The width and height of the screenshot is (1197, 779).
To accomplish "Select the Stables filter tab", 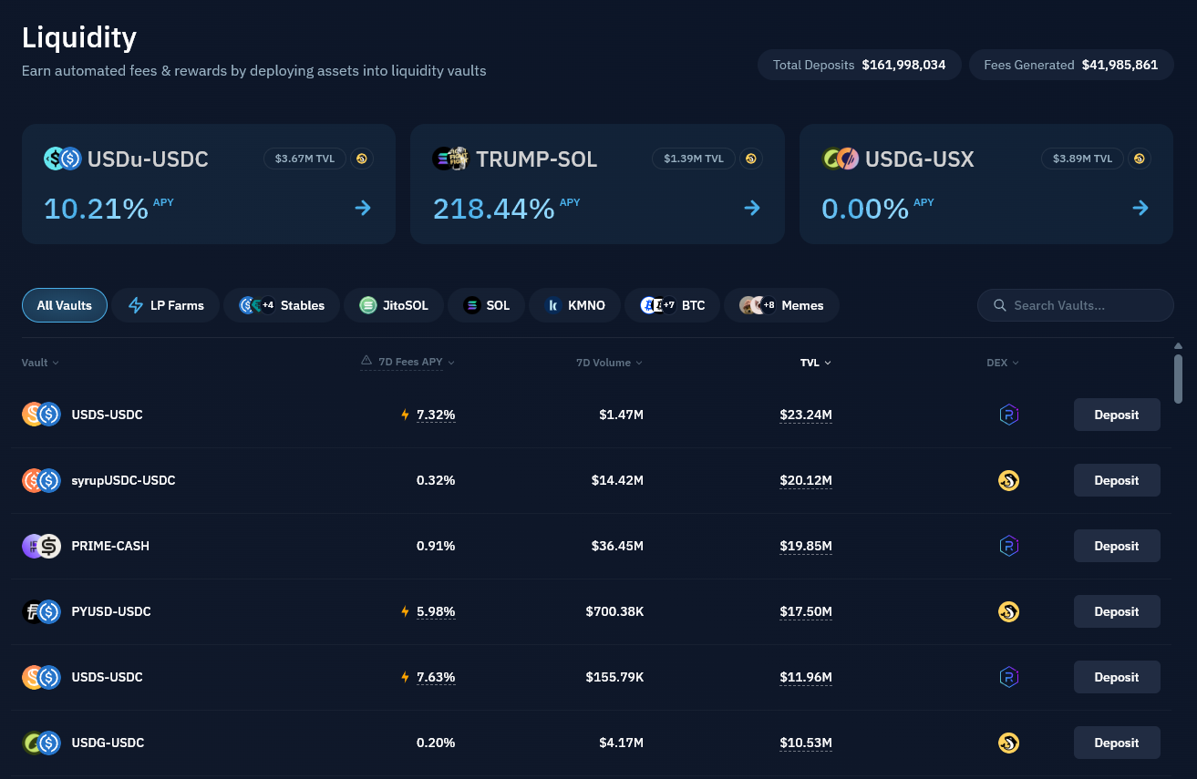I will pos(282,305).
